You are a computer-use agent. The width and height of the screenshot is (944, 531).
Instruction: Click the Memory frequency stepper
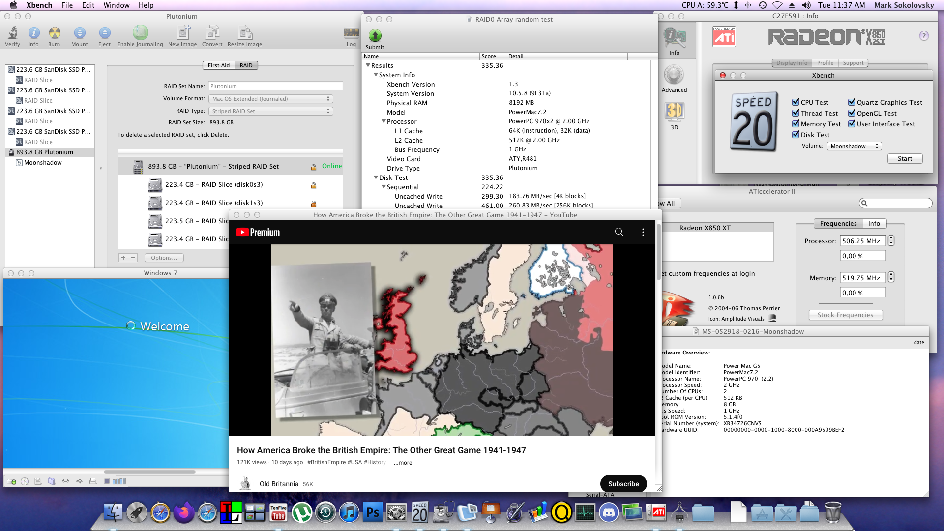891,278
